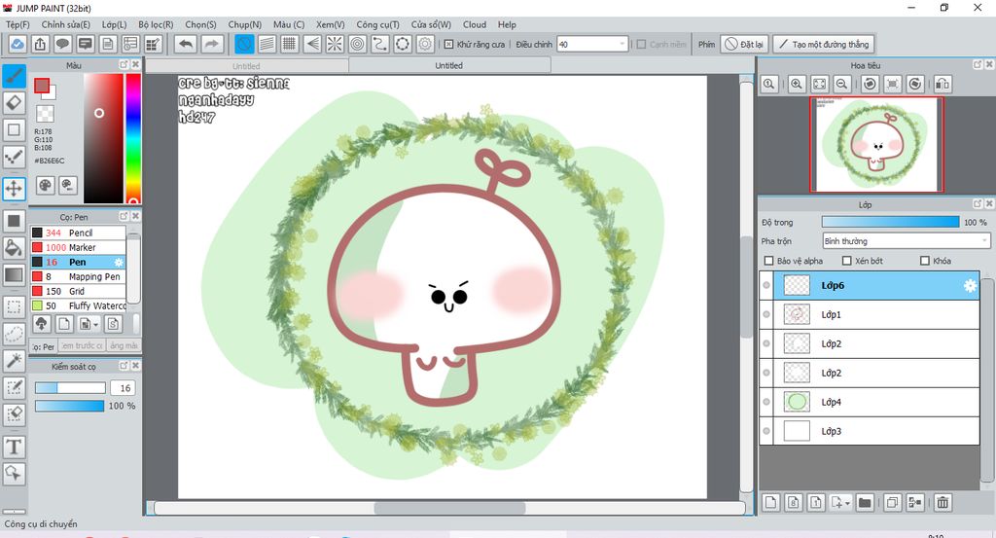Enable curve snap guide
Viewport: 996px width, 538px height.
(x=380, y=45)
